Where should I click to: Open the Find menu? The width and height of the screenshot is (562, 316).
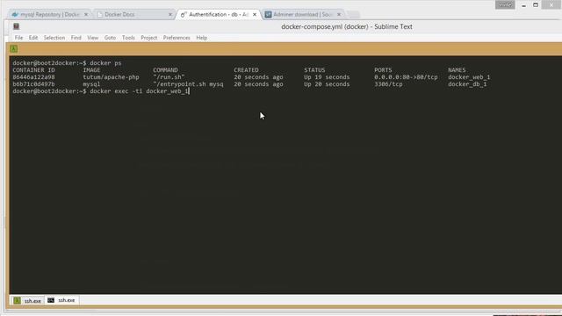click(x=76, y=38)
